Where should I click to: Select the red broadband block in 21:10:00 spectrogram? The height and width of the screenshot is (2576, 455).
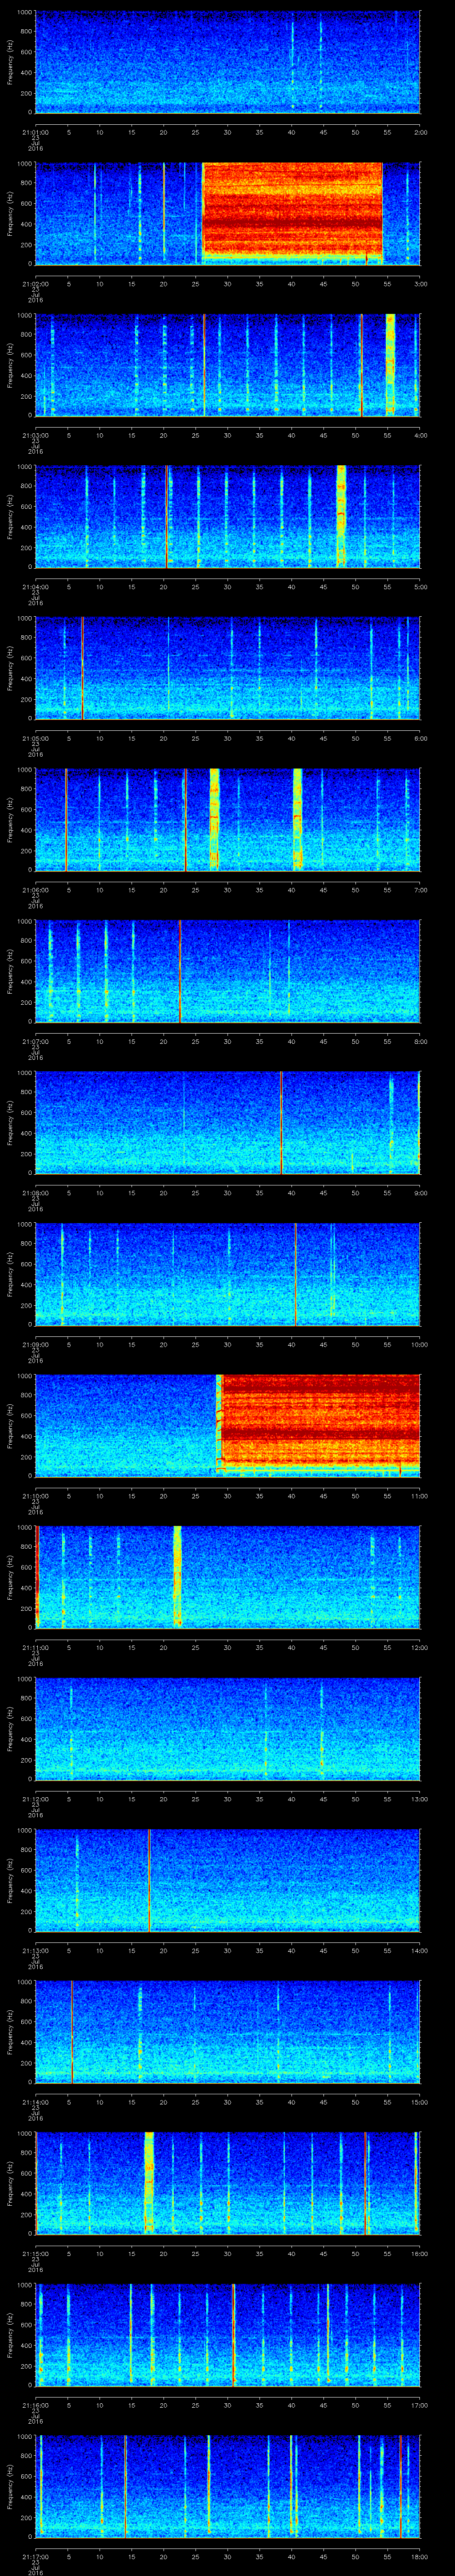click(x=320, y=1425)
